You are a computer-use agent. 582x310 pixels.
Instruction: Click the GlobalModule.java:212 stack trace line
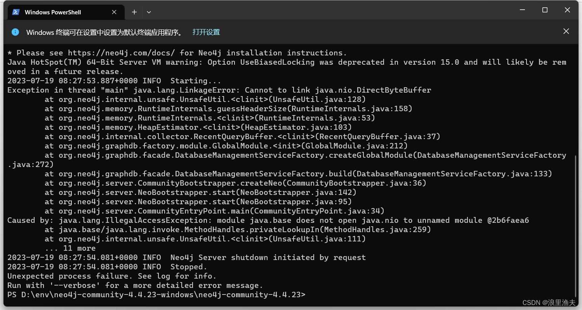(226, 146)
